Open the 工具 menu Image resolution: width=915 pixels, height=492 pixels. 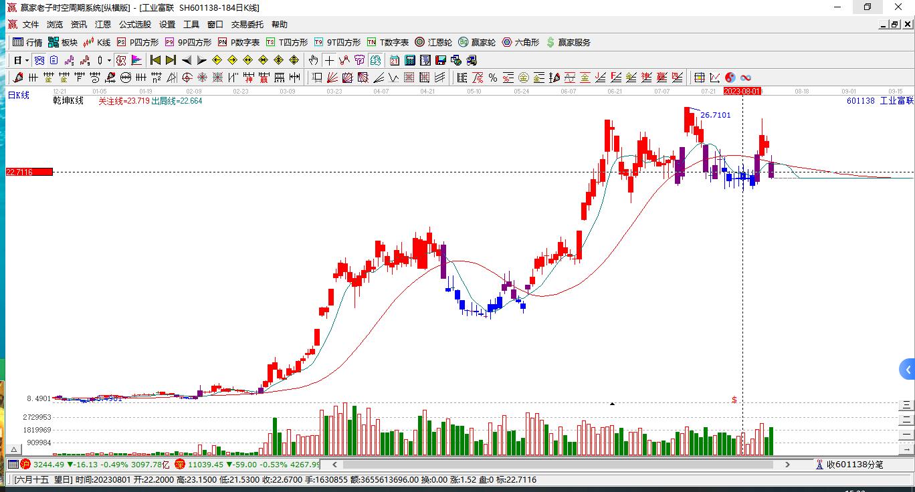191,24
